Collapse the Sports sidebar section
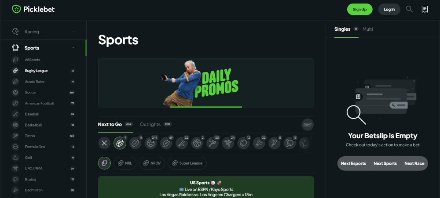This screenshot has height=198, width=440. point(73,48)
